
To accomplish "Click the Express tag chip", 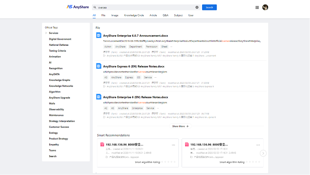I will pos(129,78).
